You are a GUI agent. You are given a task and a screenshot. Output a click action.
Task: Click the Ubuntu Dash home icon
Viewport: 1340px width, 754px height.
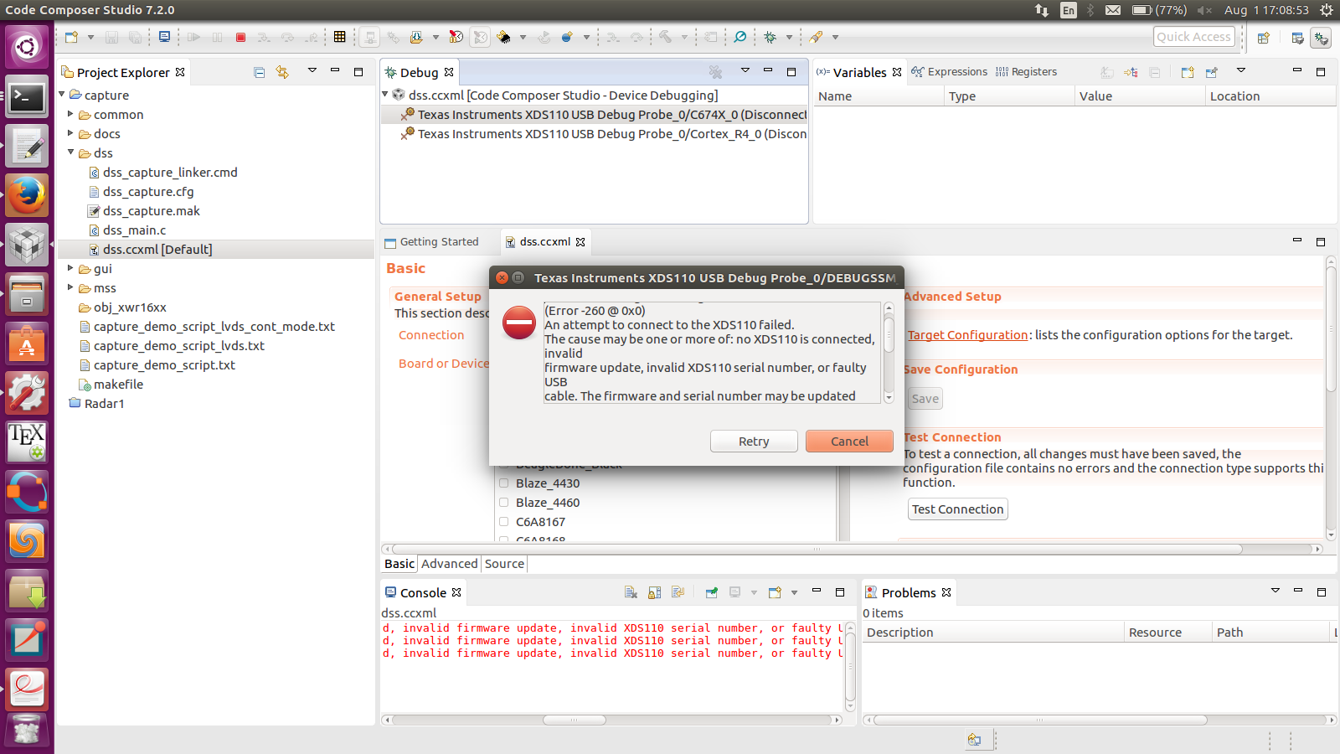(27, 47)
